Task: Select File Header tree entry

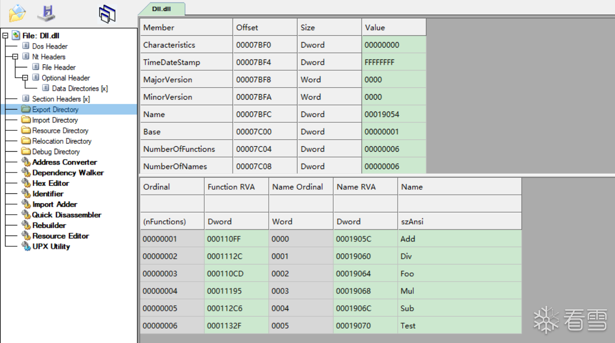Action: 59,67
